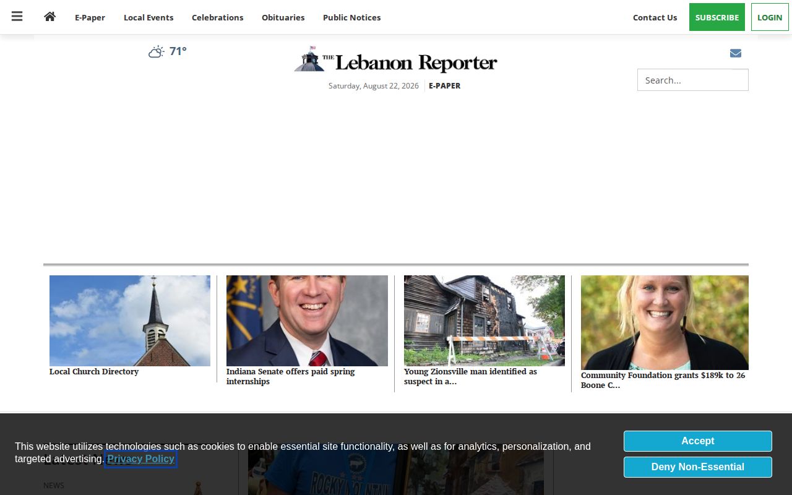Click the envelope newsletter icon
Viewport: 792px width, 495px height.
736,53
